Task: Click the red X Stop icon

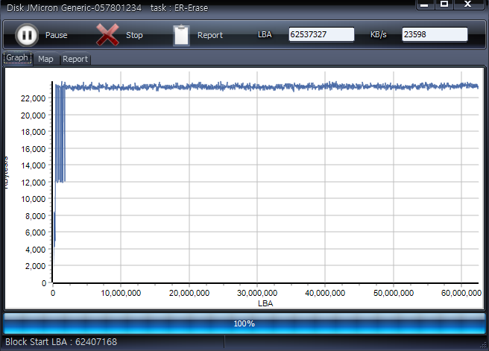Action: tap(107, 34)
